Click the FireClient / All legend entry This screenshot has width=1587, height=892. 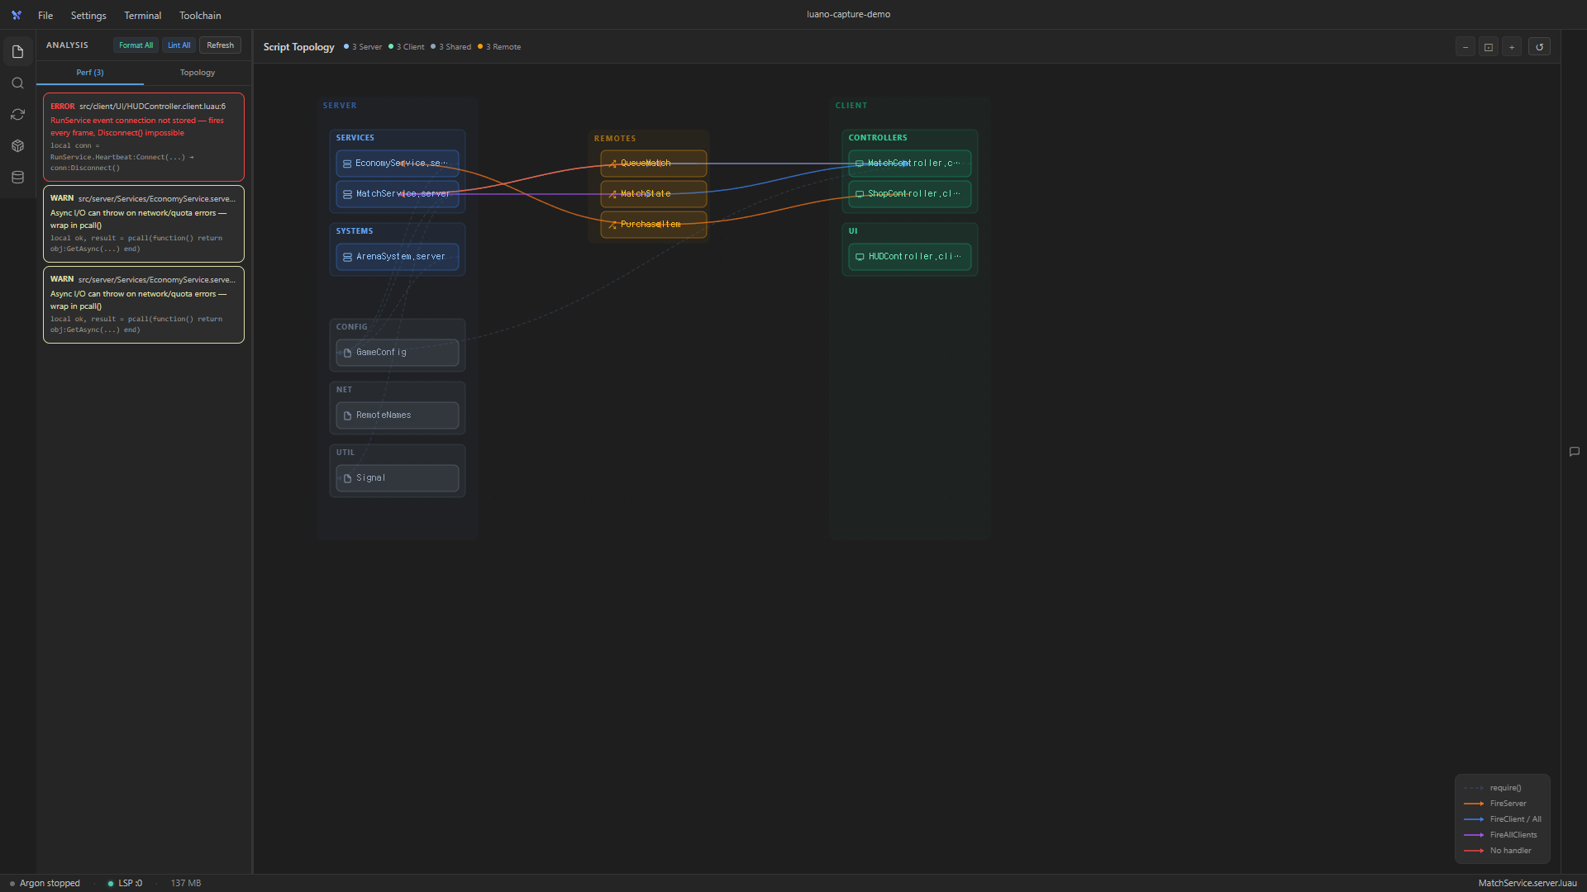1503,819
